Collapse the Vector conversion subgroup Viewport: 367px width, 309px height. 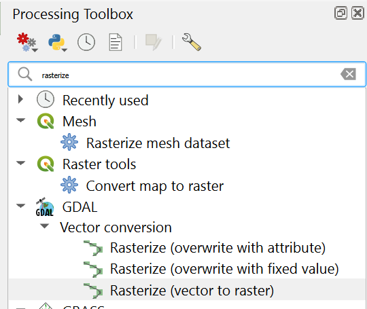[44, 226]
